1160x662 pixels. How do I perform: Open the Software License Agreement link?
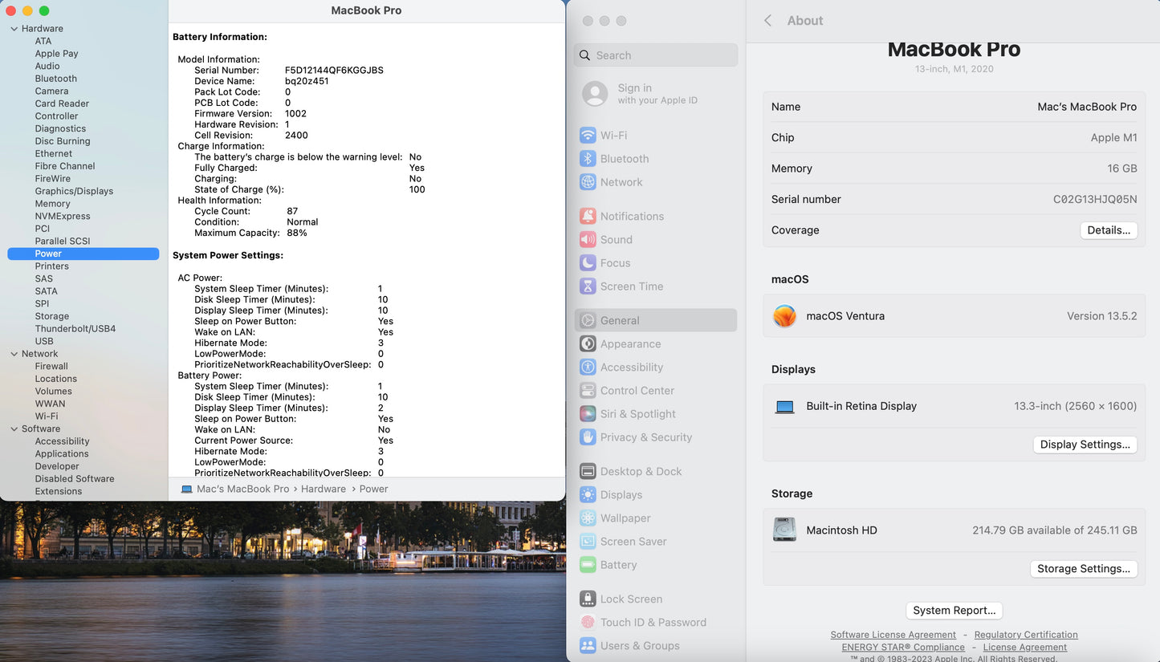coord(893,635)
